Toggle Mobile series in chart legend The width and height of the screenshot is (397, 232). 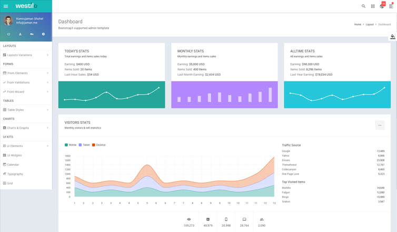(x=71, y=145)
